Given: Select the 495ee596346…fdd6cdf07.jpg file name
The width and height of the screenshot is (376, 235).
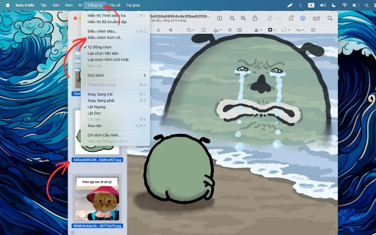Looking at the screenshot, I should [97, 160].
